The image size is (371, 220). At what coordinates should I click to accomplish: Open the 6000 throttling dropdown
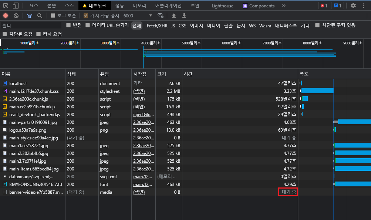(x=138, y=16)
